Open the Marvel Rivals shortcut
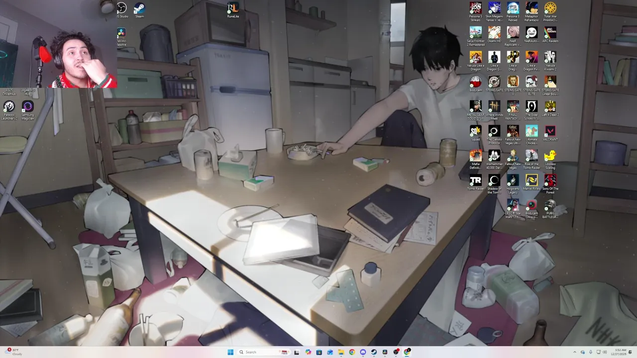This screenshot has width=637, height=358. pyautogui.click(x=531, y=182)
